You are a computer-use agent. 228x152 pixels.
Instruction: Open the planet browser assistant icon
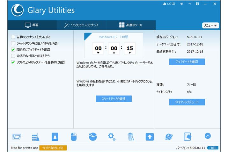tap(169, 136)
